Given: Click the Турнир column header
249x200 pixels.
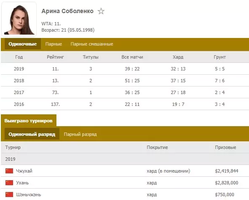Looking at the screenshot, I should [x=13, y=147].
